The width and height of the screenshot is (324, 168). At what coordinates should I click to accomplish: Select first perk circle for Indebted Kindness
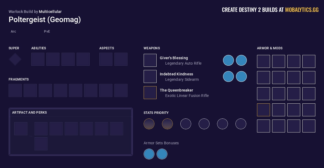point(228,76)
